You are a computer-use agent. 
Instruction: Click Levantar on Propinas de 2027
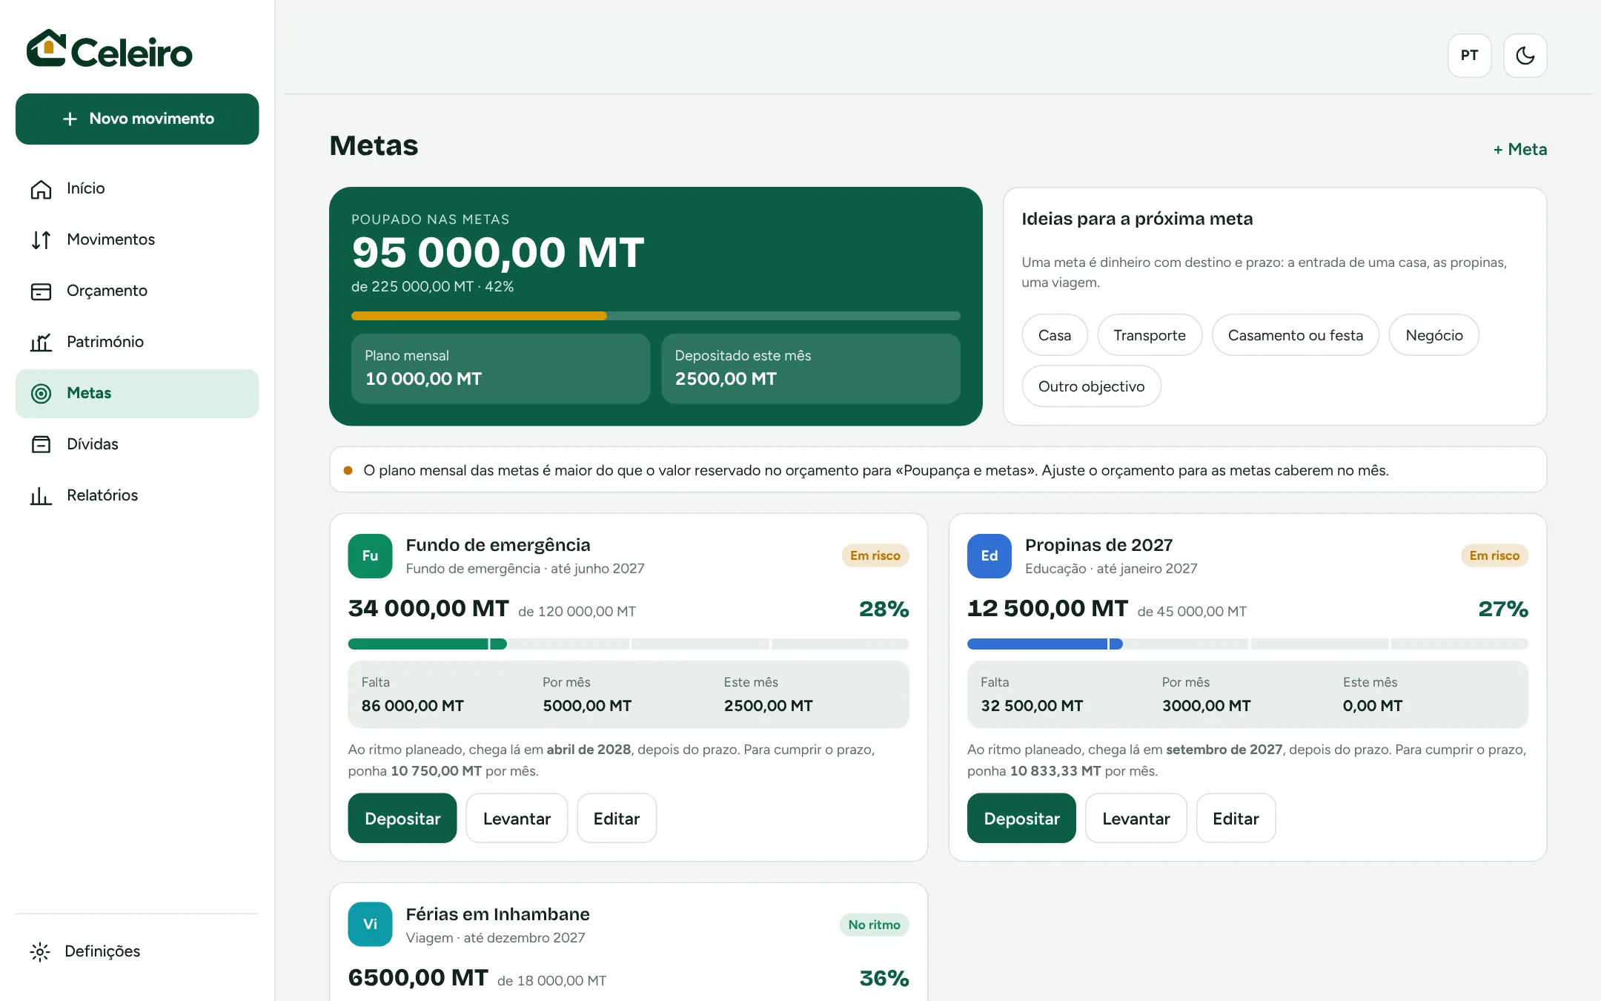pos(1136,819)
